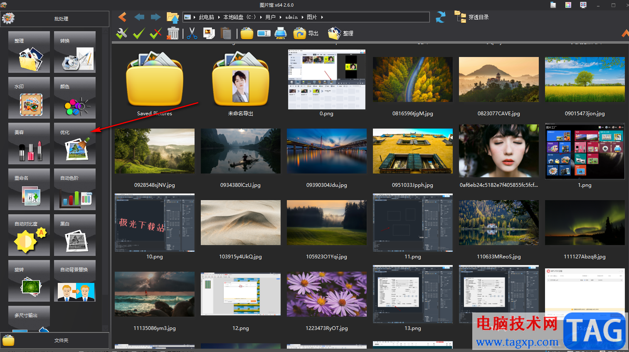Cut selected files with scissors icon
The height and width of the screenshot is (352, 629).
[192, 33]
